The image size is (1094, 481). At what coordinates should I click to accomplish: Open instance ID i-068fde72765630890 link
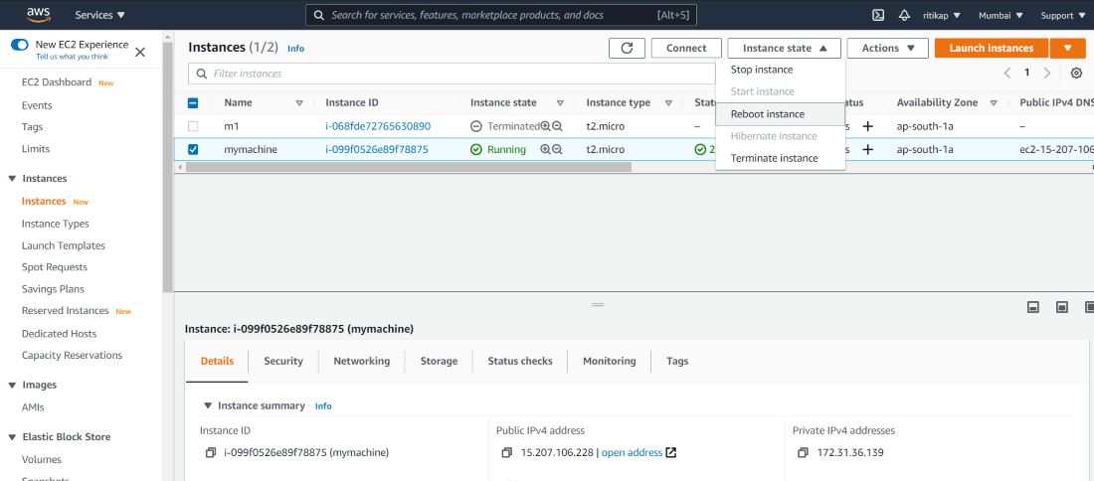tap(378, 127)
